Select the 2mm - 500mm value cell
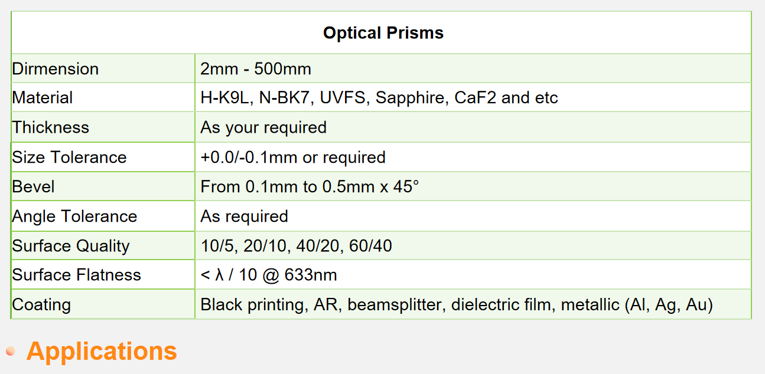Viewport: 765px width, 374px height. click(x=255, y=68)
